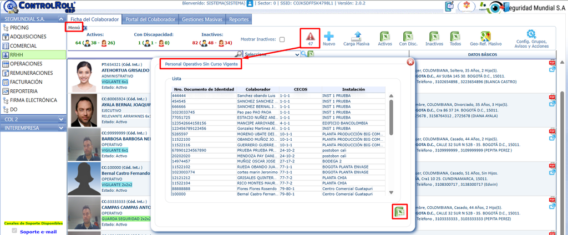Toggle the checkbox beside Soporte e-mail

14,231
